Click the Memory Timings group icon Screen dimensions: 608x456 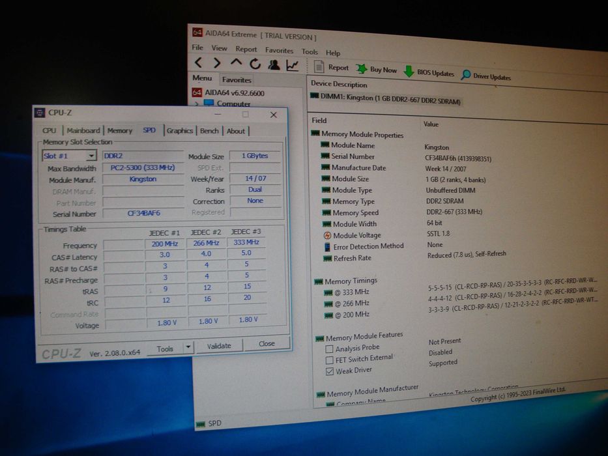coord(319,281)
